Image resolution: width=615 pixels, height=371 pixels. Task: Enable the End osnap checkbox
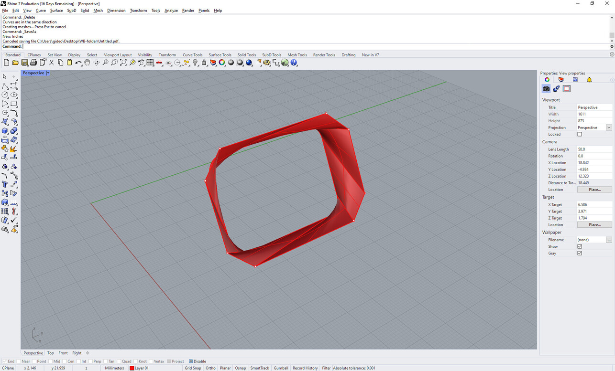pos(4,361)
